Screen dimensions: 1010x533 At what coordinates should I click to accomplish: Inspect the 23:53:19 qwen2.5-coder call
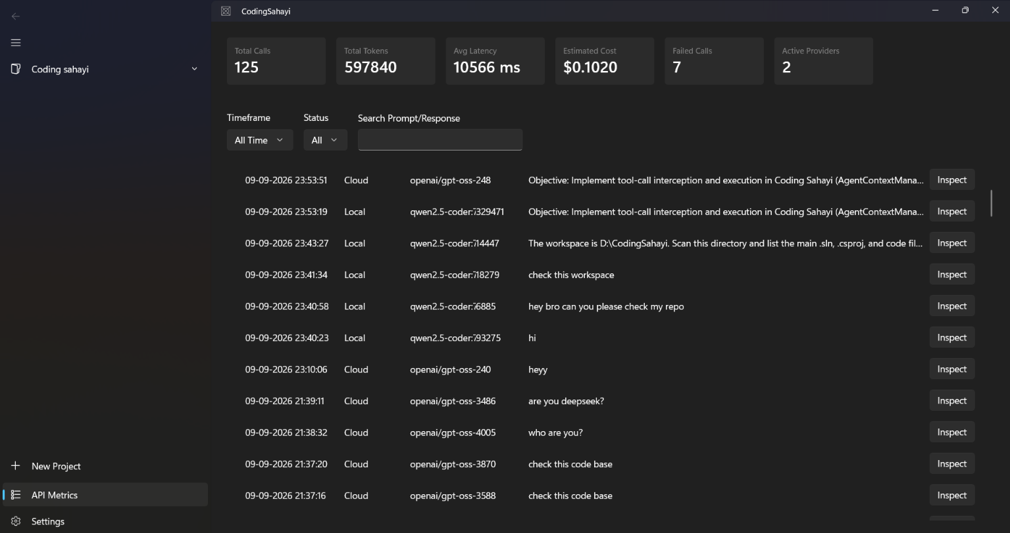tap(951, 211)
